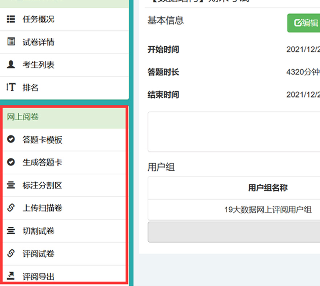Click the person icon beside 考生列表

[11, 65]
